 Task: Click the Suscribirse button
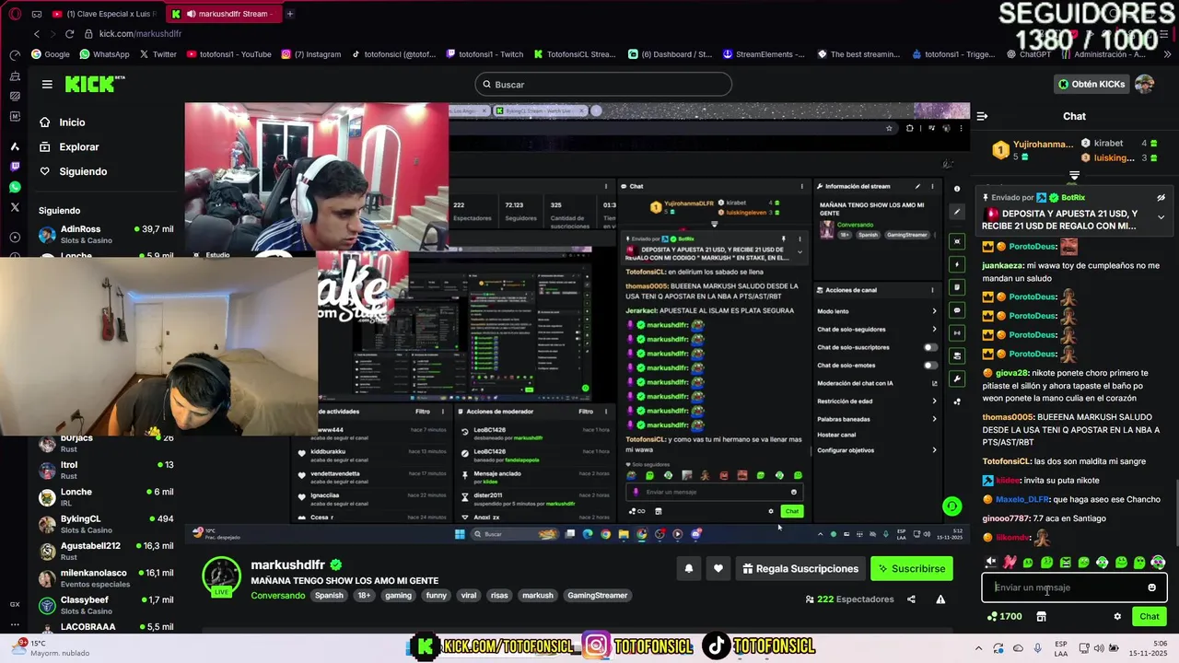point(912,569)
